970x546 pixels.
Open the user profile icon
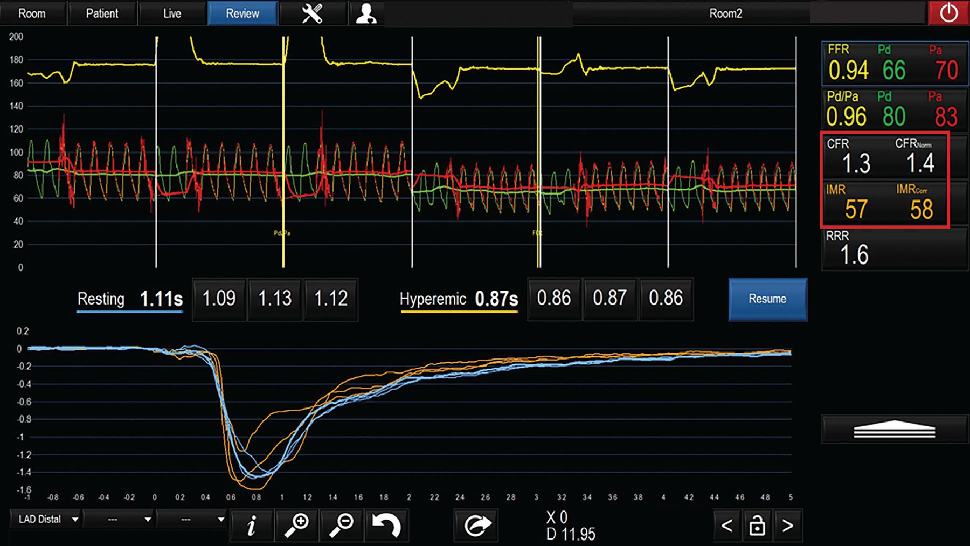[366, 13]
